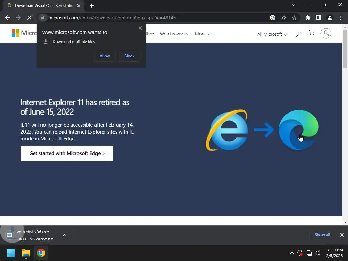Open a new tab with the plus button
This screenshot has height=261, width=348.
point(92,6)
